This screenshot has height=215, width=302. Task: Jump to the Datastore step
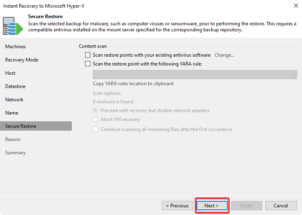15,86
